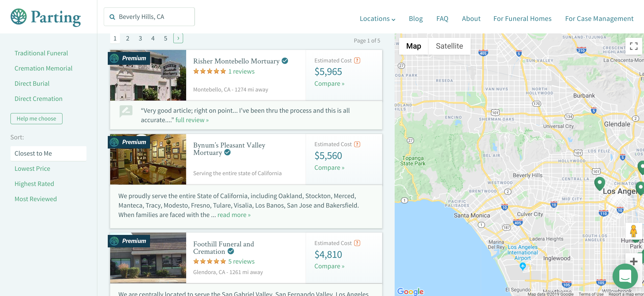Click the Estimated Cost help icon for Bynum's Pleasant Valley
Image resolution: width=644 pixels, height=296 pixels.
(x=357, y=144)
